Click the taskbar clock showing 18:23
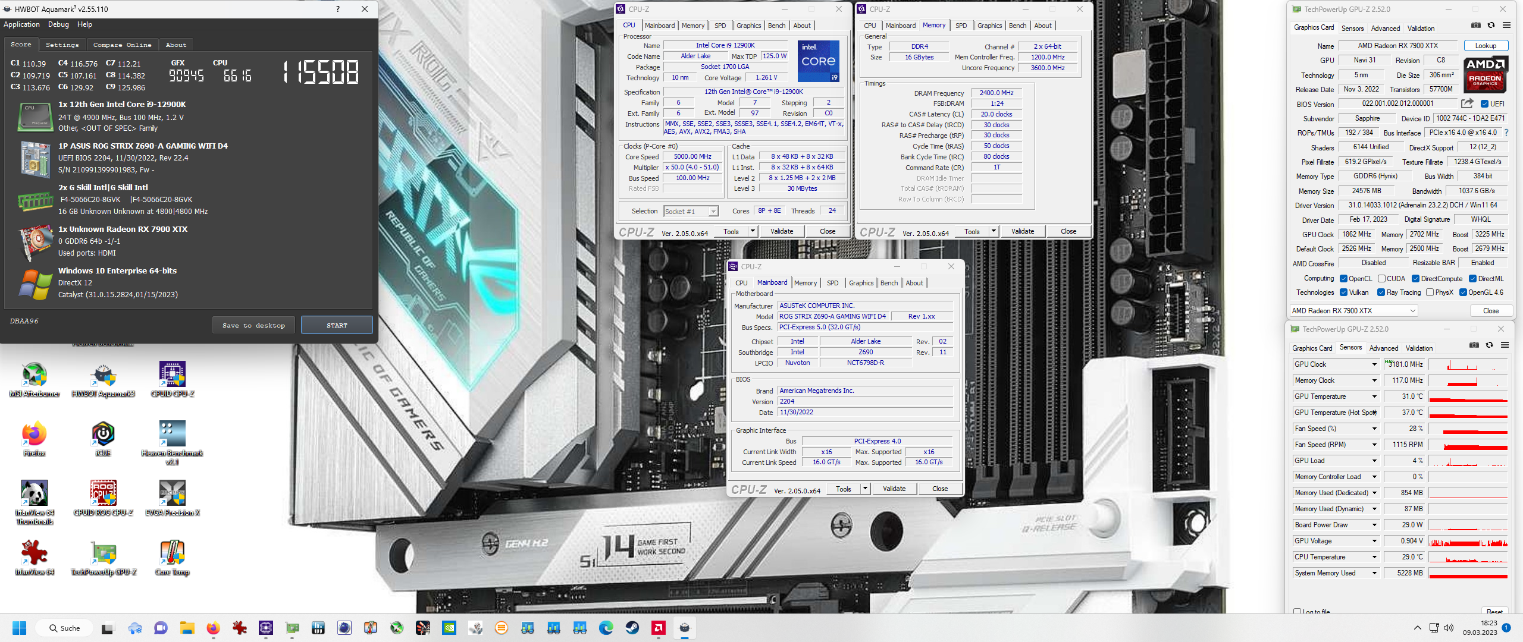 1480,628
